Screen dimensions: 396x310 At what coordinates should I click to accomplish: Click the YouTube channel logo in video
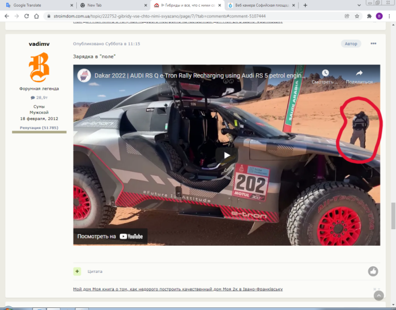coord(84,75)
